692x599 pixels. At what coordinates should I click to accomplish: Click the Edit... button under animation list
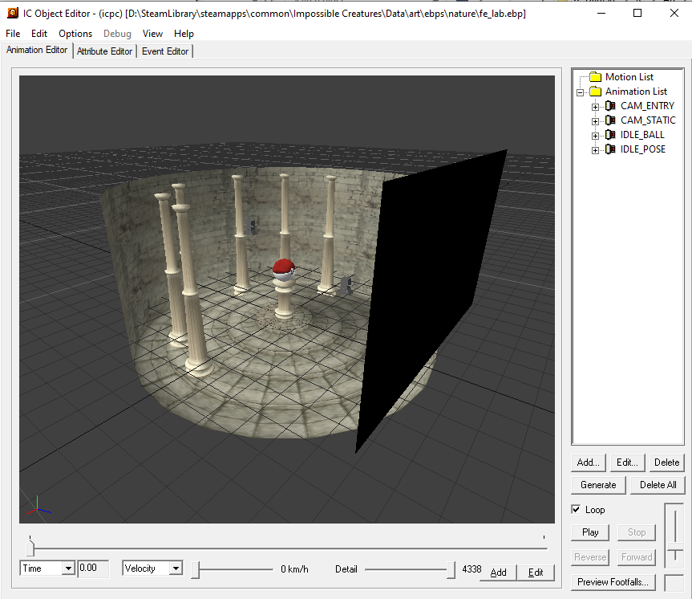[x=627, y=462]
